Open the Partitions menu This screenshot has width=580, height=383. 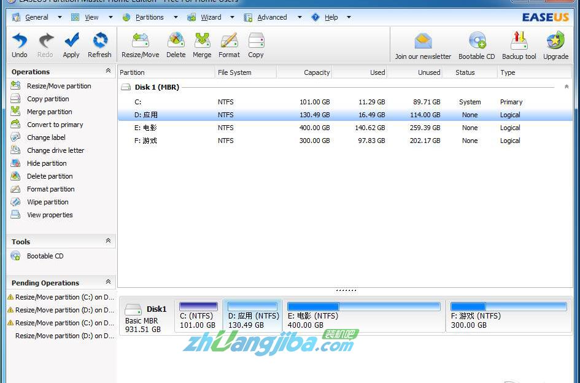pyautogui.click(x=150, y=17)
